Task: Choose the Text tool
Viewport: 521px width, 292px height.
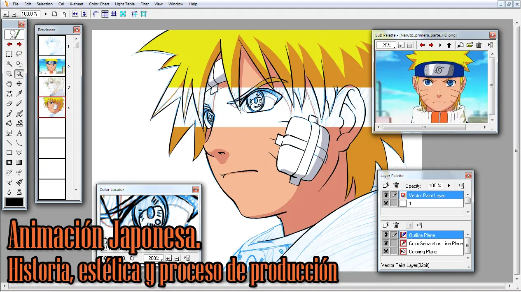Action: pyautogui.click(x=19, y=133)
